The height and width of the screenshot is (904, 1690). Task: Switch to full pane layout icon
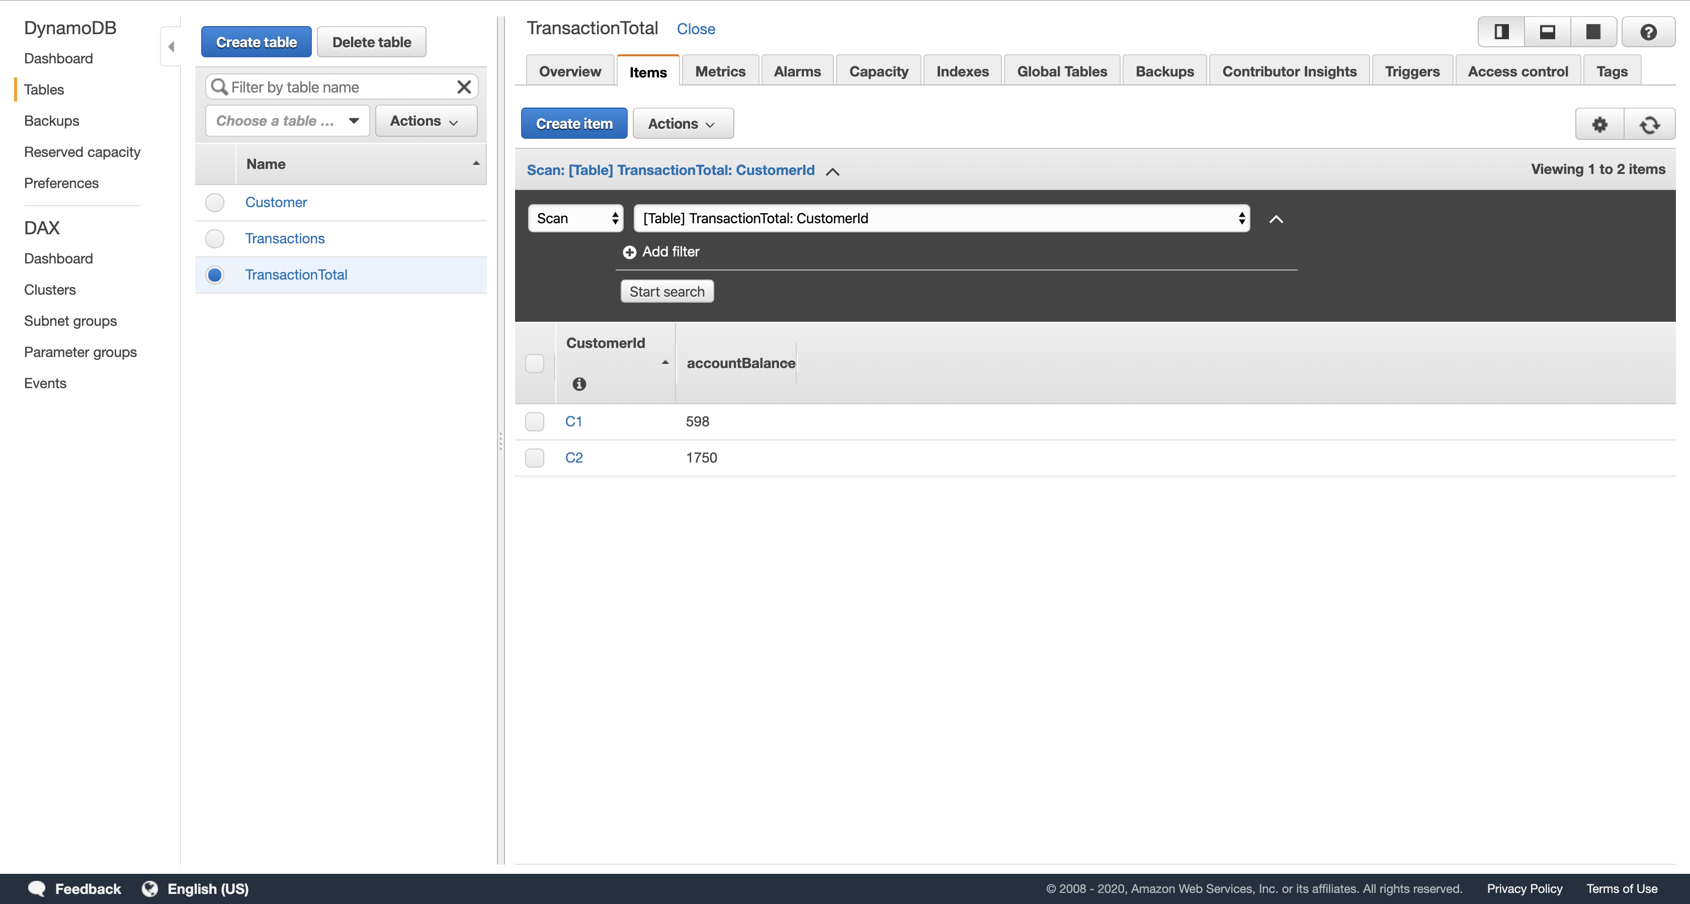click(x=1593, y=32)
